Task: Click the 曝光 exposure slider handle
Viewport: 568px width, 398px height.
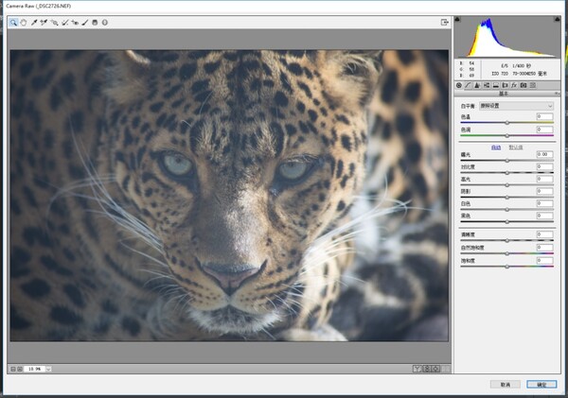Action: [x=507, y=161]
